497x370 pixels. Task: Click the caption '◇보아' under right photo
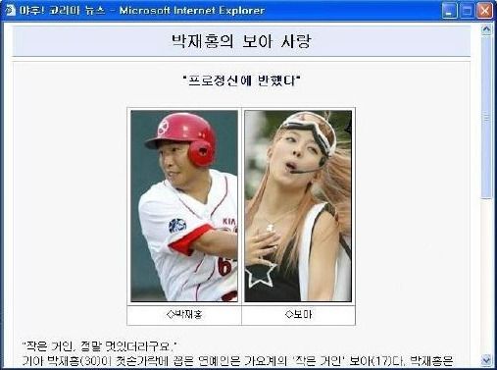[x=299, y=315]
